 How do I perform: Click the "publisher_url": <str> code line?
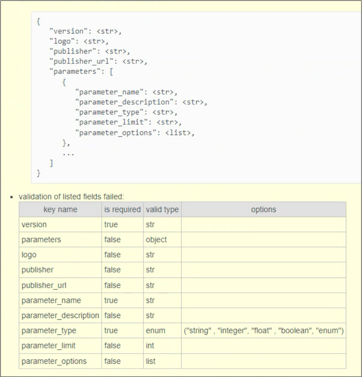click(x=98, y=62)
